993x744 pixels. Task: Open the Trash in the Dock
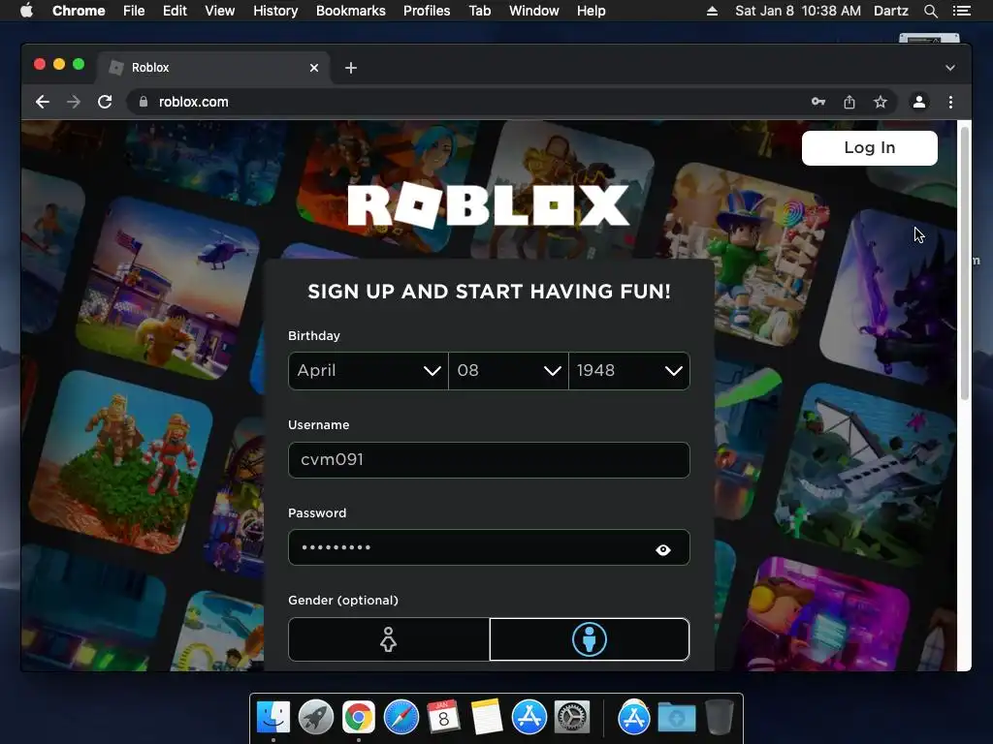(720, 718)
